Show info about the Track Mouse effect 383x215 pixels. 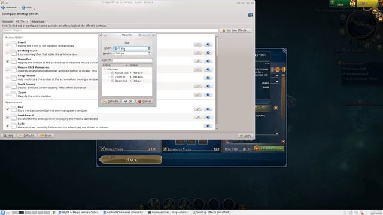[208, 86]
